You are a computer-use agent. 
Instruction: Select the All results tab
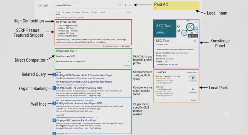[58, 12]
